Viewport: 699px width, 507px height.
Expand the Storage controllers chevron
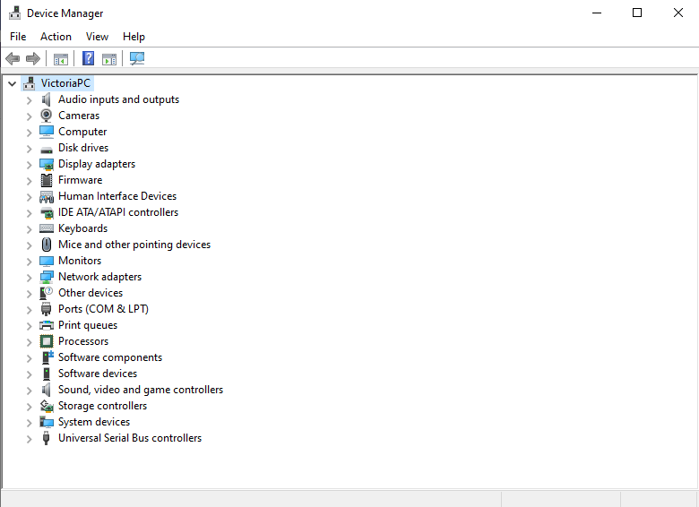click(x=29, y=407)
